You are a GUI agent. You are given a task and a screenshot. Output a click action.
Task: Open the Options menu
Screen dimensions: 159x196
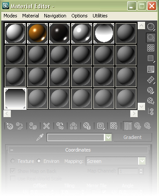79,16
